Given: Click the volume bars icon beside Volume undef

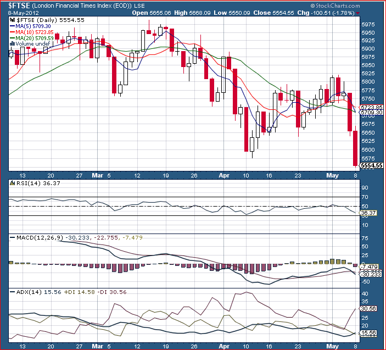Looking at the screenshot, I should pyautogui.click(x=12, y=44).
